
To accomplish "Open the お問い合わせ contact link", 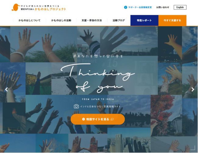I will pyautogui.click(x=163, y=7).
